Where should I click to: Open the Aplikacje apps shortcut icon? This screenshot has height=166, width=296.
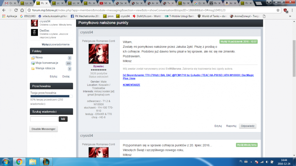pos(4,16)
